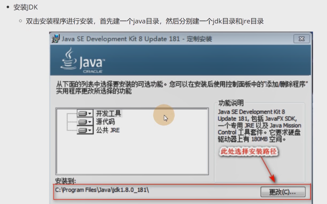Click the Java installer title bar icon
The image size is (327, 204).
point(56,39)
